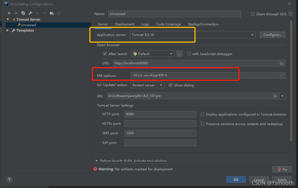Open JRE path dropdown arrow
Screen dimensions: 298x188
click(x=282, y=96)
